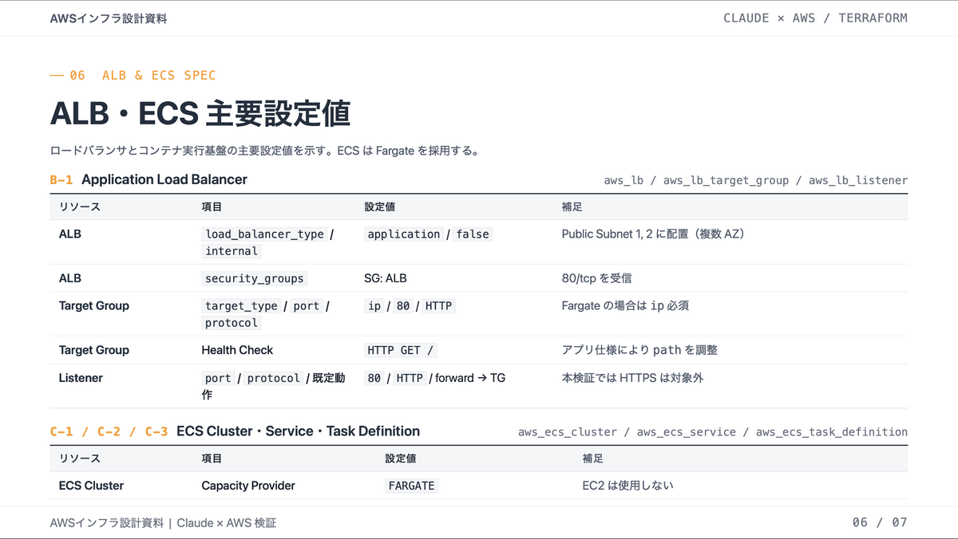
Task: Click the "アプリ仕様により path を調整" note
Action: tap(639, 350)
